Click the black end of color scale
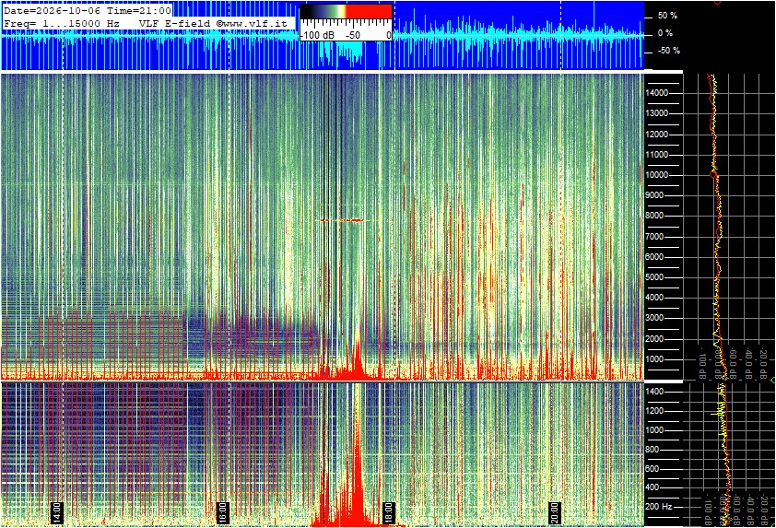This screenshot has height=528, width=776. (x=307, y=12)
